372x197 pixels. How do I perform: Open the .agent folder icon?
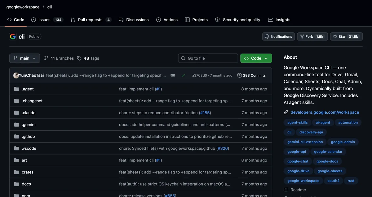(x=16, y=89)
